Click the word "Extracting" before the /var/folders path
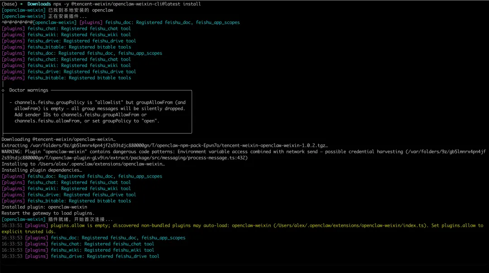Screen dimensions: 489x273 click(14, 146)
